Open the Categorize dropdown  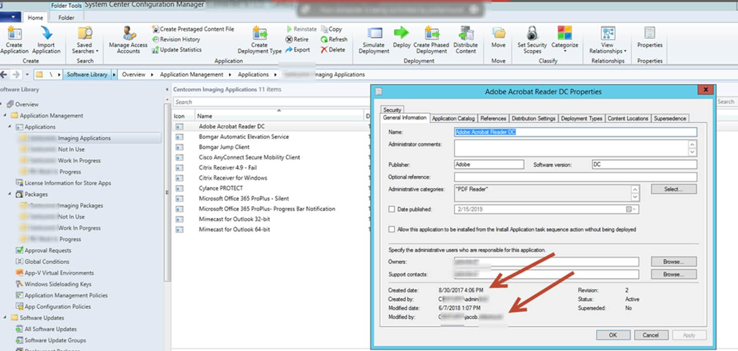pyautogui.click(x=564, y=40)
